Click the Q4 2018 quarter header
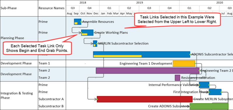 point(89,8)
